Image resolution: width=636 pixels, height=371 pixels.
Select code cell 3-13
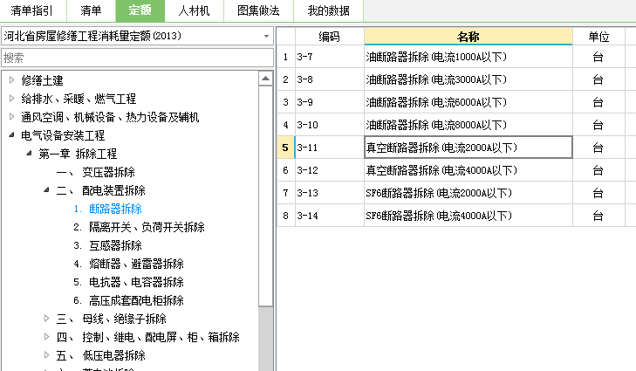tap(330, 193)
